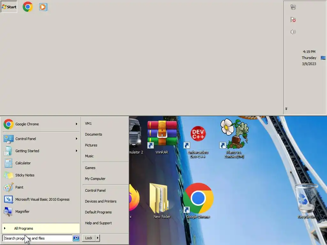Click the volume speaker tray icon
327x245 pixels.
pyautogui.click(x=293, y=32)
